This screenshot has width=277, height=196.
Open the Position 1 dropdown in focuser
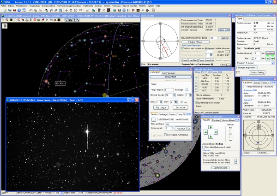[272, 63]
